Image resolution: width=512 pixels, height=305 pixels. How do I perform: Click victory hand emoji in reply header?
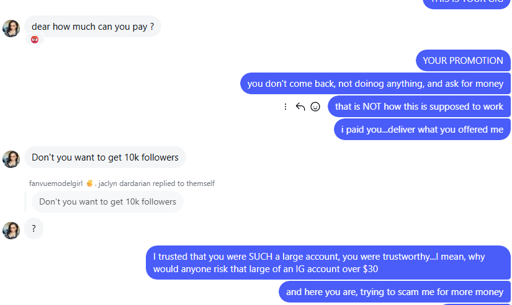click(89, 183)
